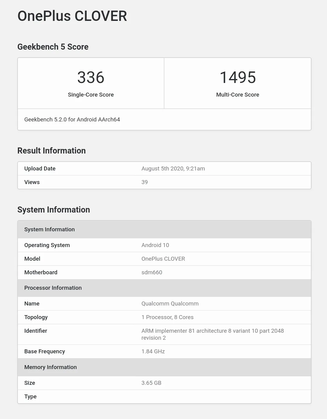Click the Single-Core Score label
The image size is (327, 419).
(x=91, y=95)
